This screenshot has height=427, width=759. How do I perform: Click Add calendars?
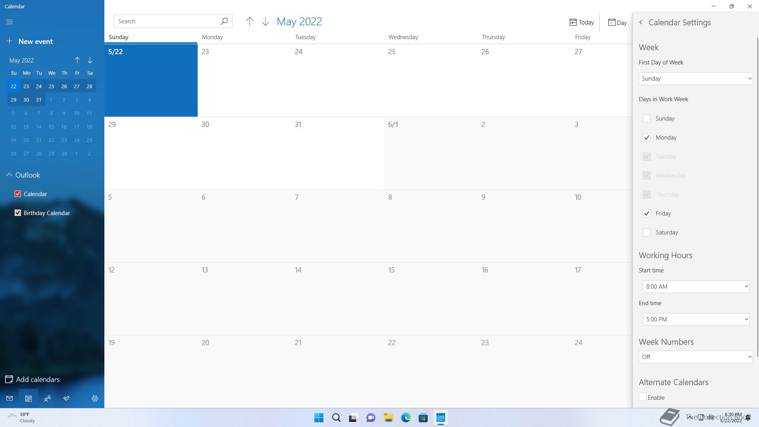(x=32, y=380)
